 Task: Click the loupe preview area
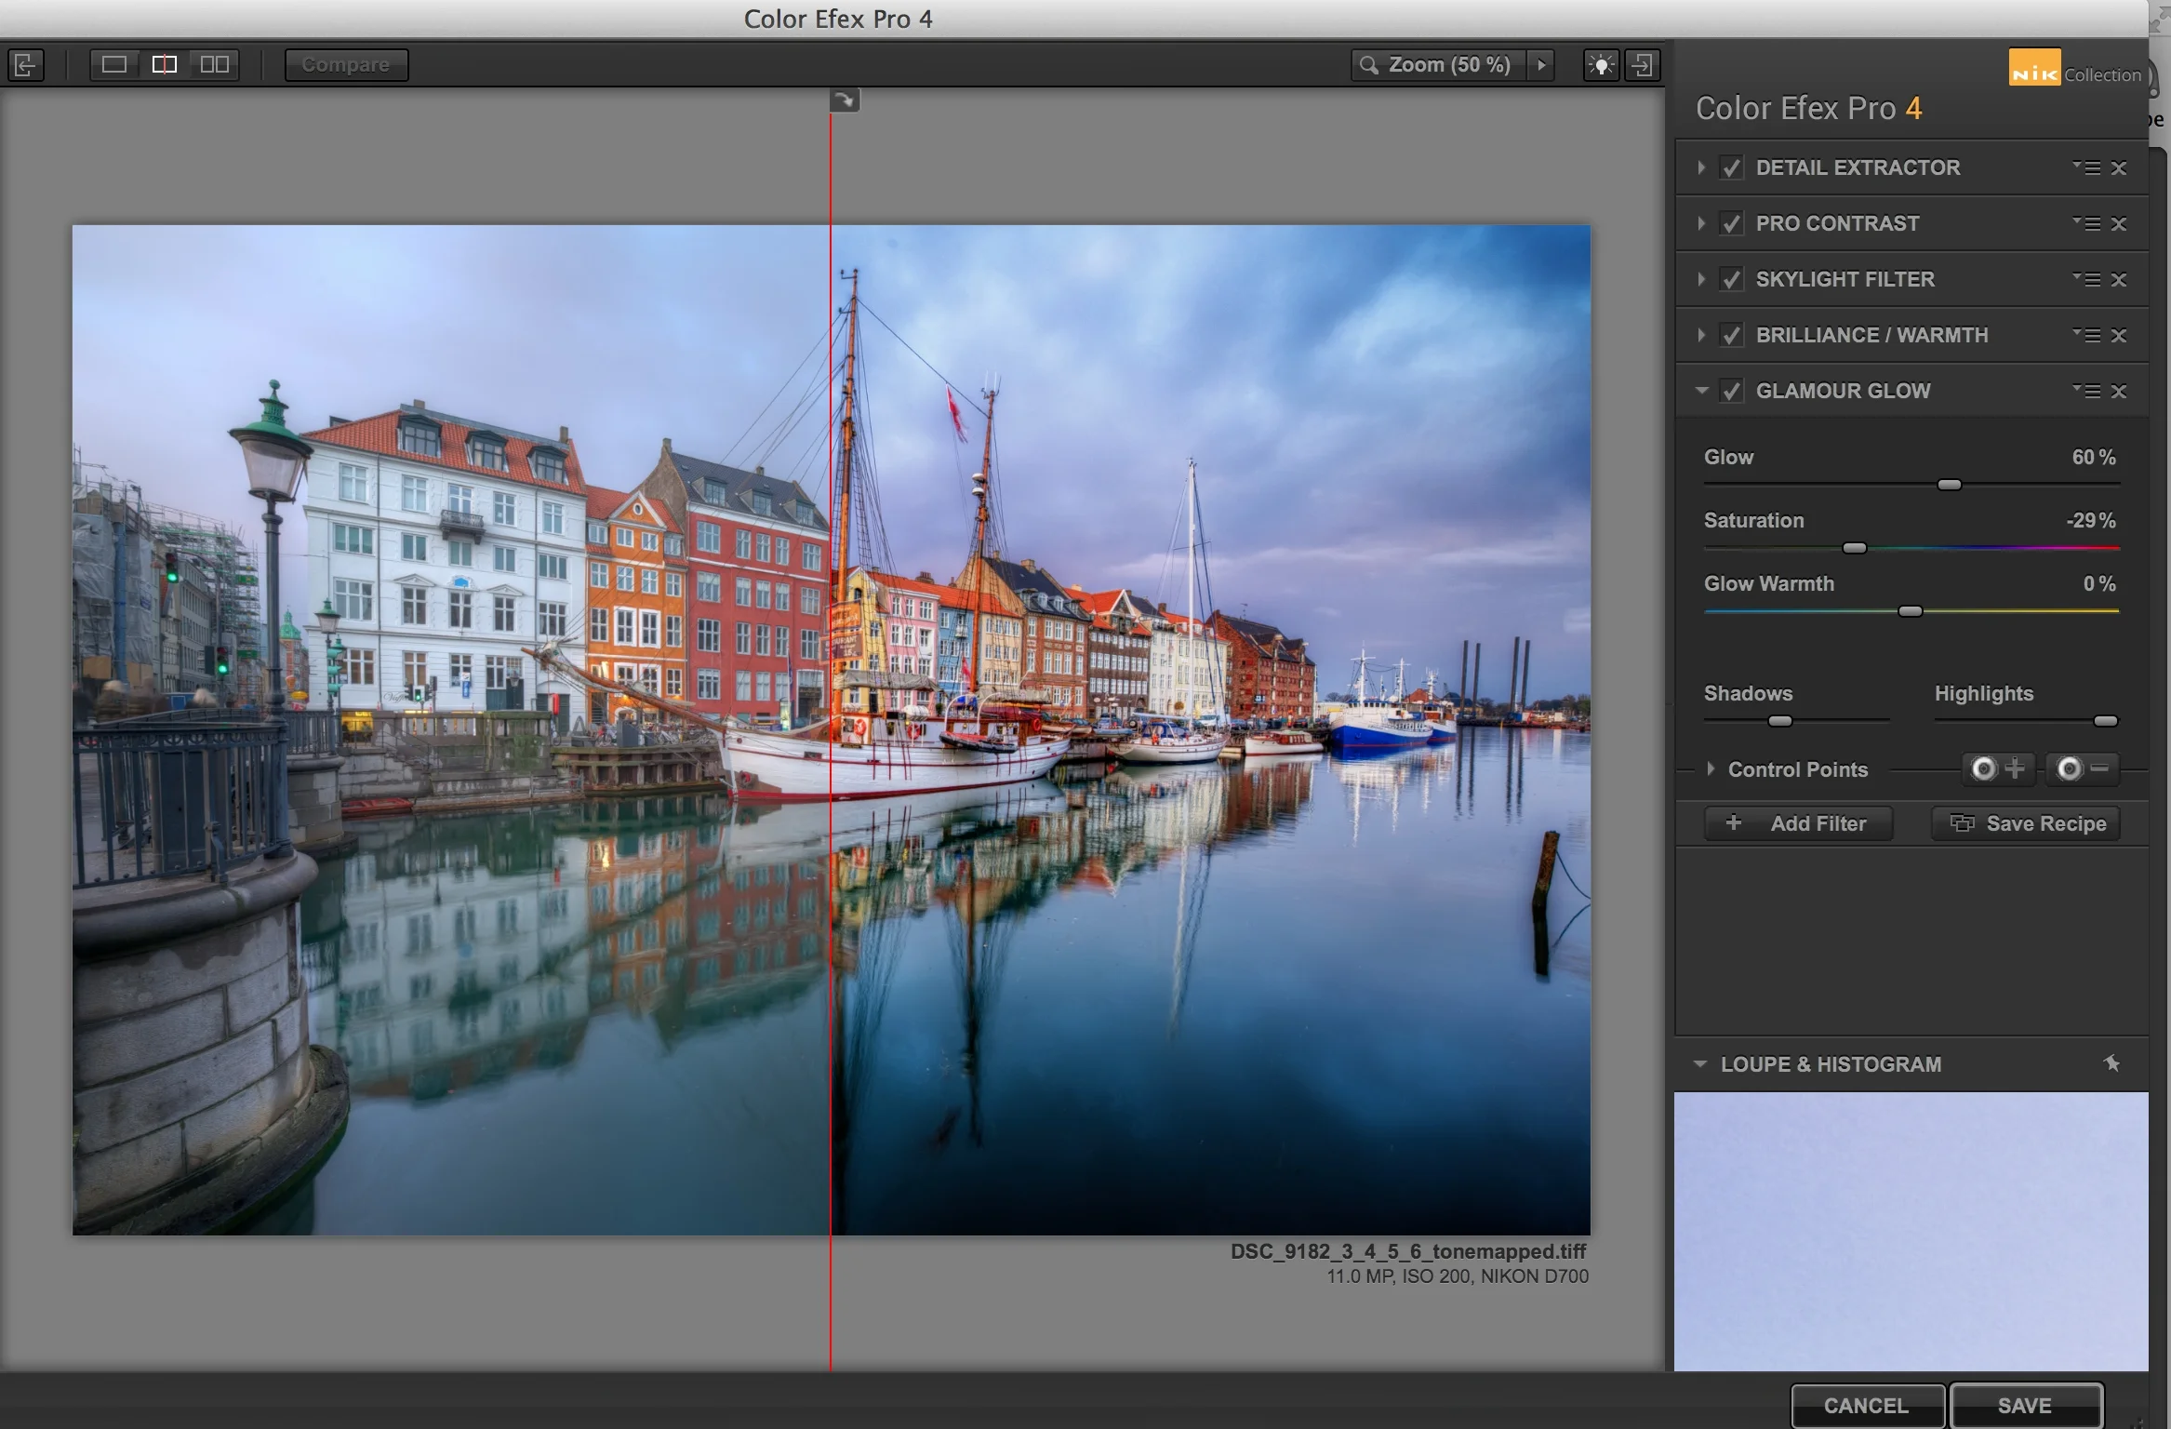[1911, 1231]
